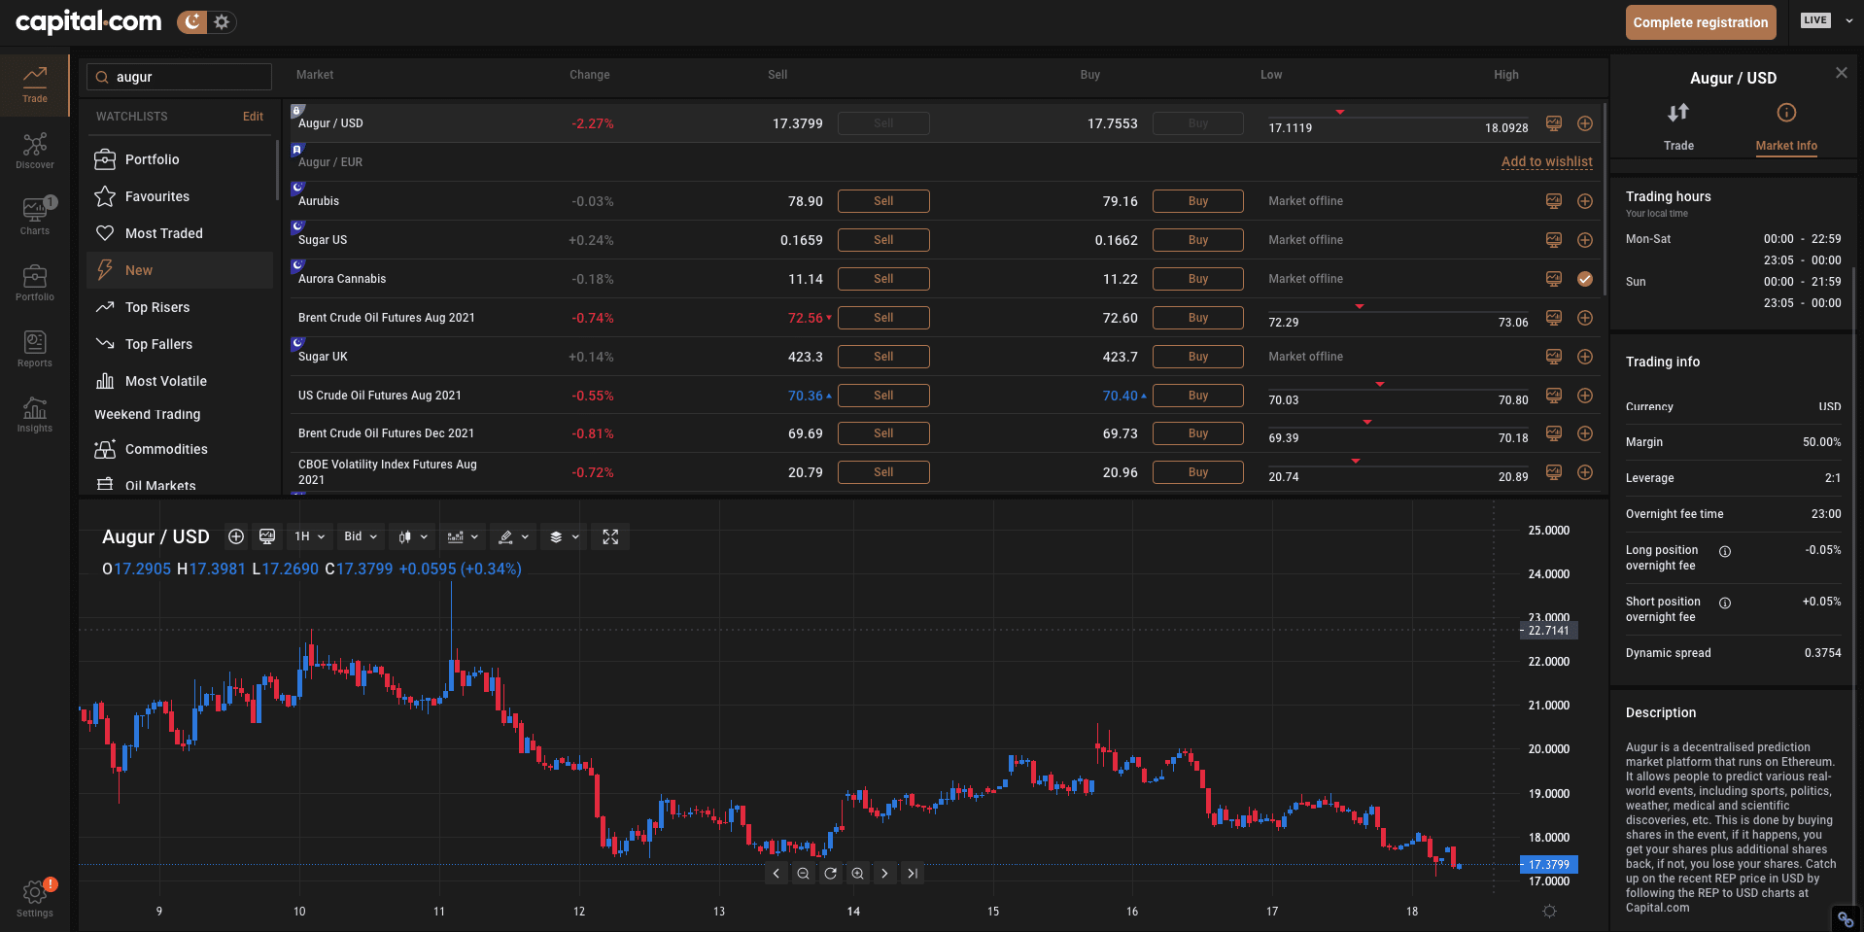The height and width of the screenshot is (932, 1864).
Task: Open Settings at the bottom of the sidebar
Action: [x=35, y=899]
